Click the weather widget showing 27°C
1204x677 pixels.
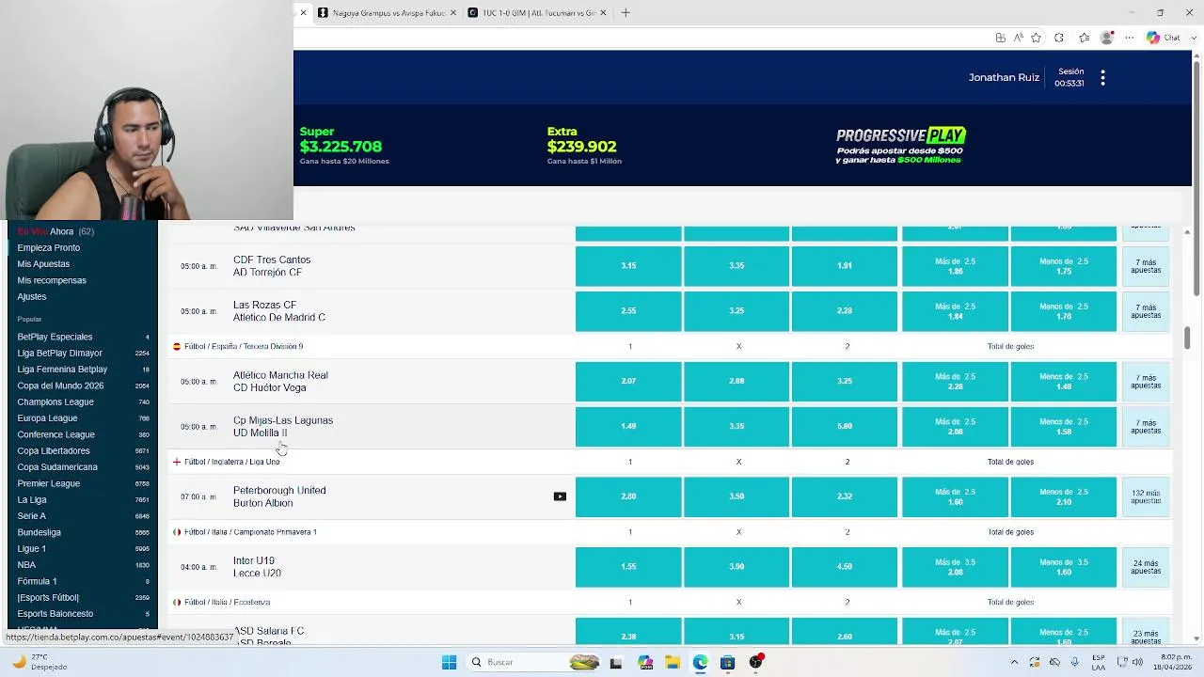pos(40,662)
